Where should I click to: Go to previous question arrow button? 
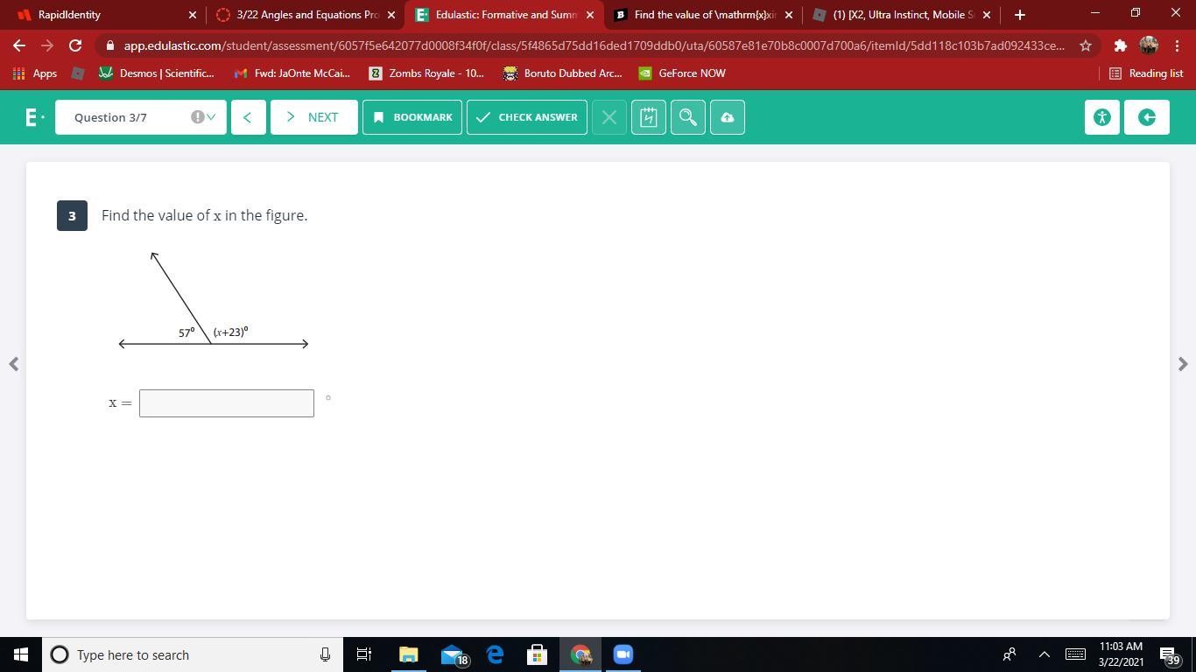[248, 117]
